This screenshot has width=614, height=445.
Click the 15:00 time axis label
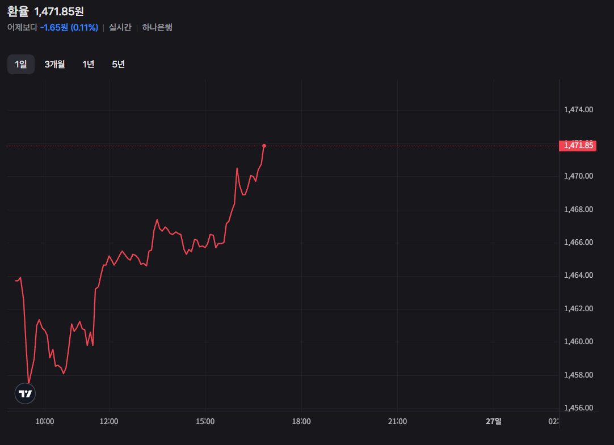pos(205,421)
